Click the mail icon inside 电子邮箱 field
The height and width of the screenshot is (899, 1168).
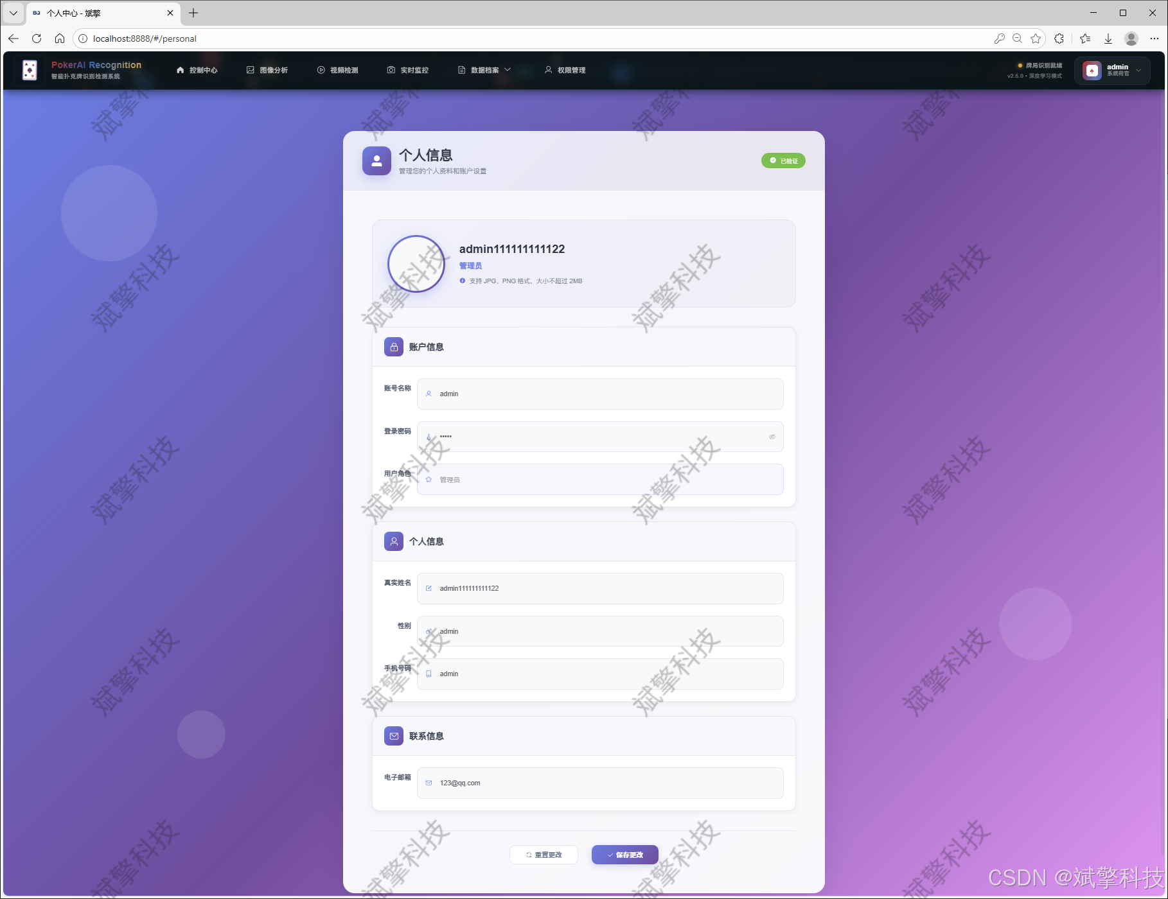point(429,783)
